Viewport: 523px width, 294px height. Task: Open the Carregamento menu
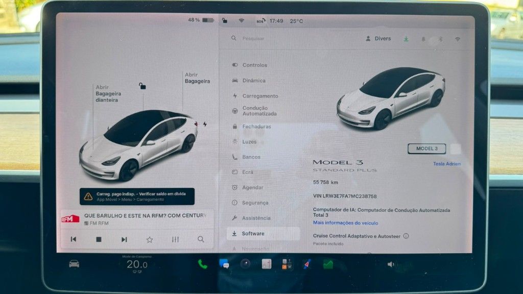point(260,95)
